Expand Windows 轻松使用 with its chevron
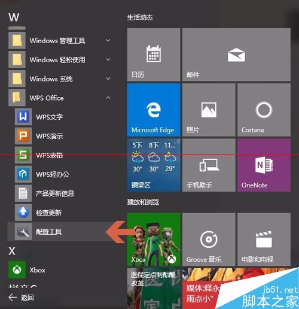 coord(108,59)
